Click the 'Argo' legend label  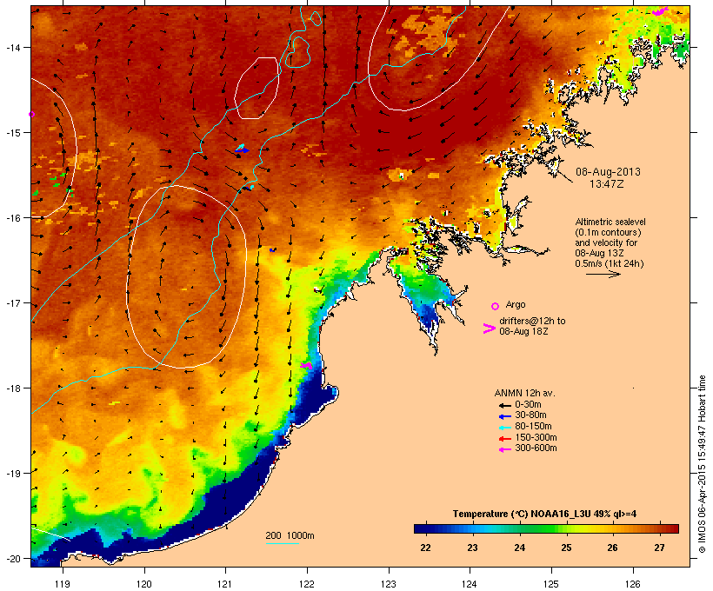[x=516, y=304]
